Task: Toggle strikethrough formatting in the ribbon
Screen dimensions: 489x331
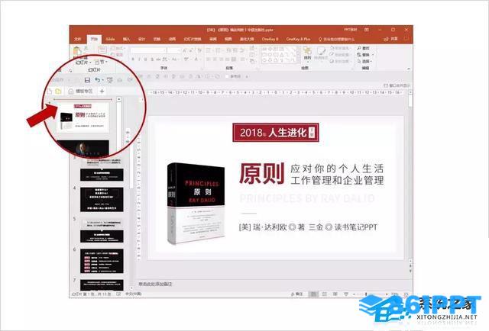Action: (159, 59)
